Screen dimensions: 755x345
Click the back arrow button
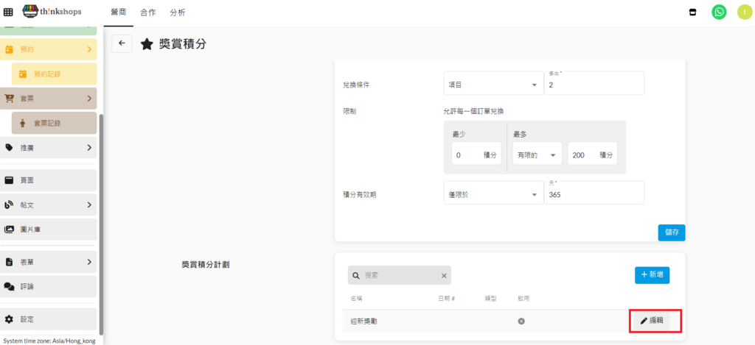click(122, 43)
